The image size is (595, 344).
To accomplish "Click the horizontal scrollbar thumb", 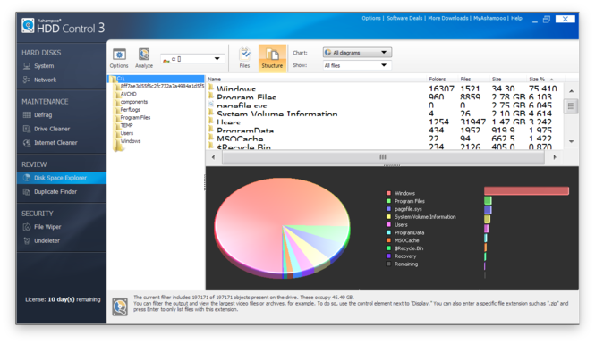I will point(383,157).
